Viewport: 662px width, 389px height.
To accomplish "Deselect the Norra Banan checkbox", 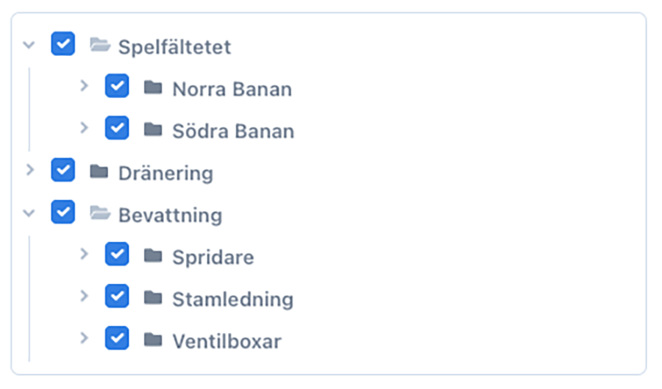I will [117, 86].
